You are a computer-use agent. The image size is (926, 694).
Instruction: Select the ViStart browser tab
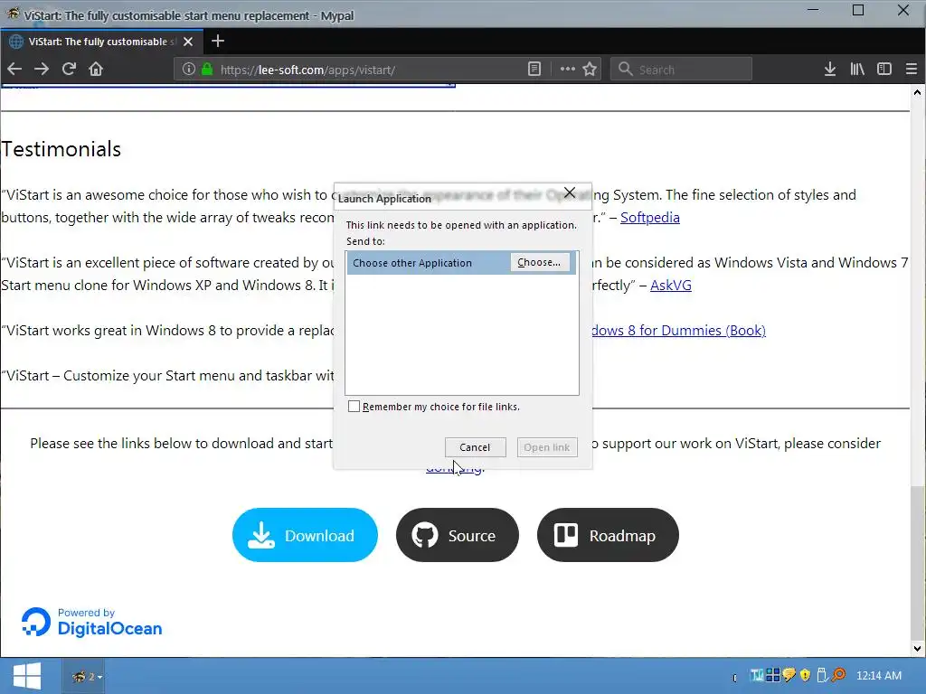click(101, 42)
